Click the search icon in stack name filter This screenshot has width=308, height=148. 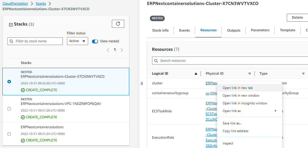pos(11,41)
